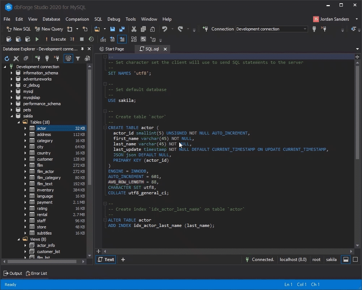Open a file with the folder icon

pos(97,29)
